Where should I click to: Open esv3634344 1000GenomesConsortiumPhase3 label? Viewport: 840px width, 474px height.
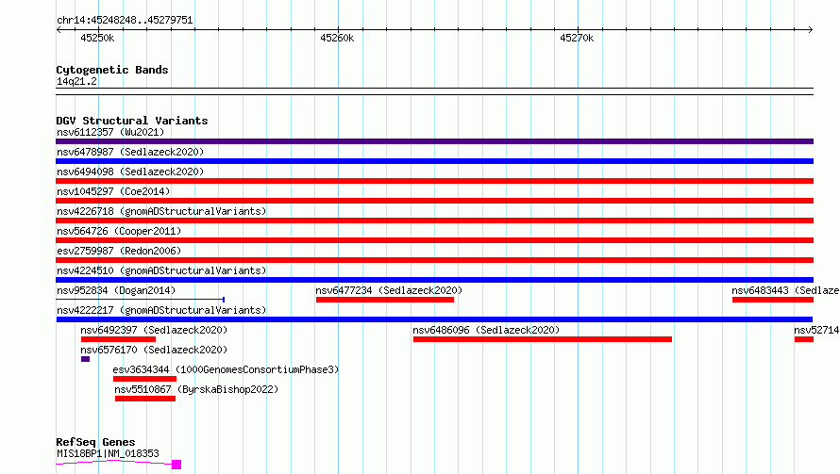(x=226, y=369)
